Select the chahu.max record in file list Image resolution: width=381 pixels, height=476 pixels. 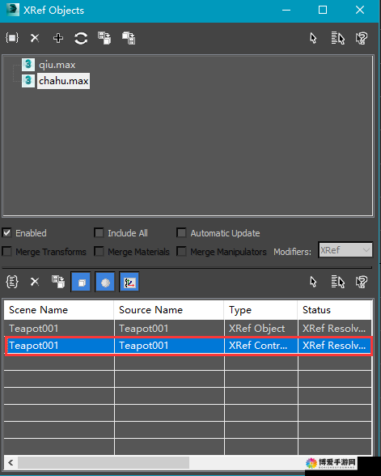point(63,81)
